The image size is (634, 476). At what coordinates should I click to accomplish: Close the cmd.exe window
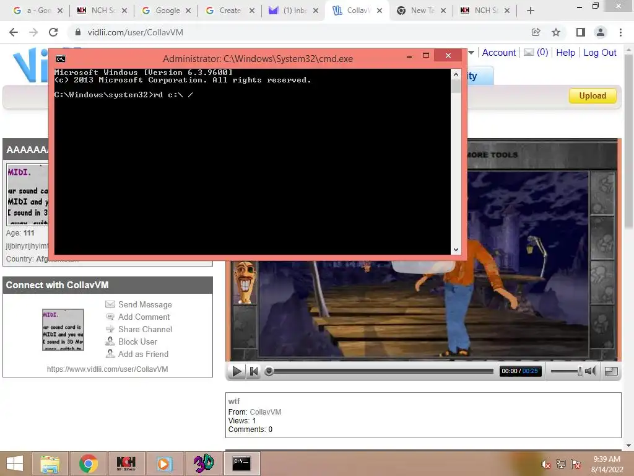448,55
